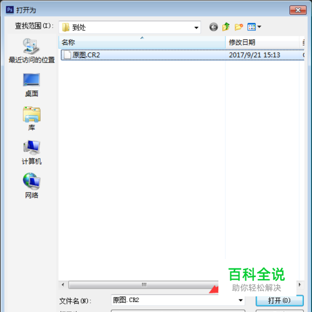The image size is (312, 312).
Task: Go to 桌面 location
Action: (x=31, y=85)
